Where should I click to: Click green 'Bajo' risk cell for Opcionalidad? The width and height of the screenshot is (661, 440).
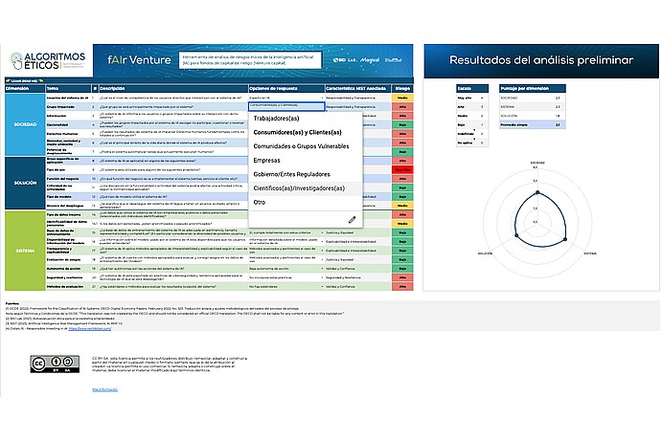click(x=402, y=124)
